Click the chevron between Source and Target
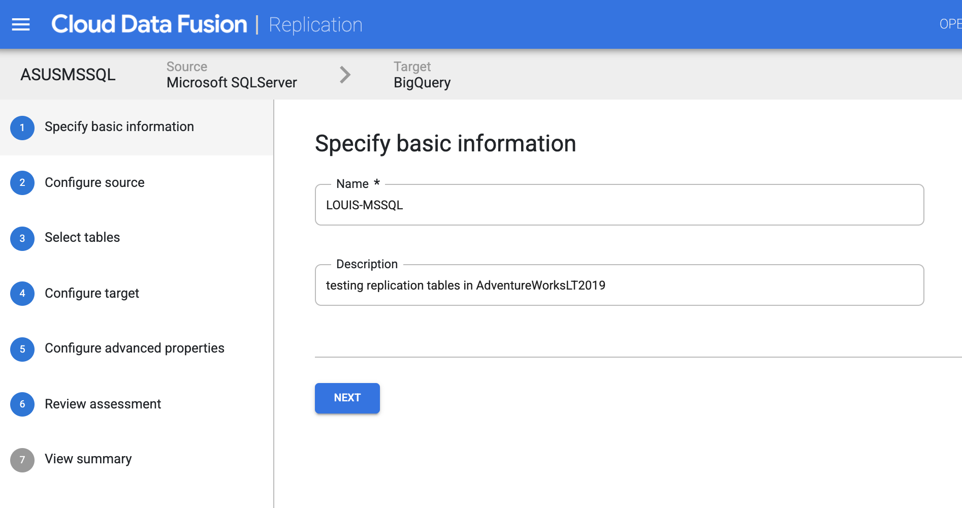This screenshot has width=962, height=508. pos(345,75)
